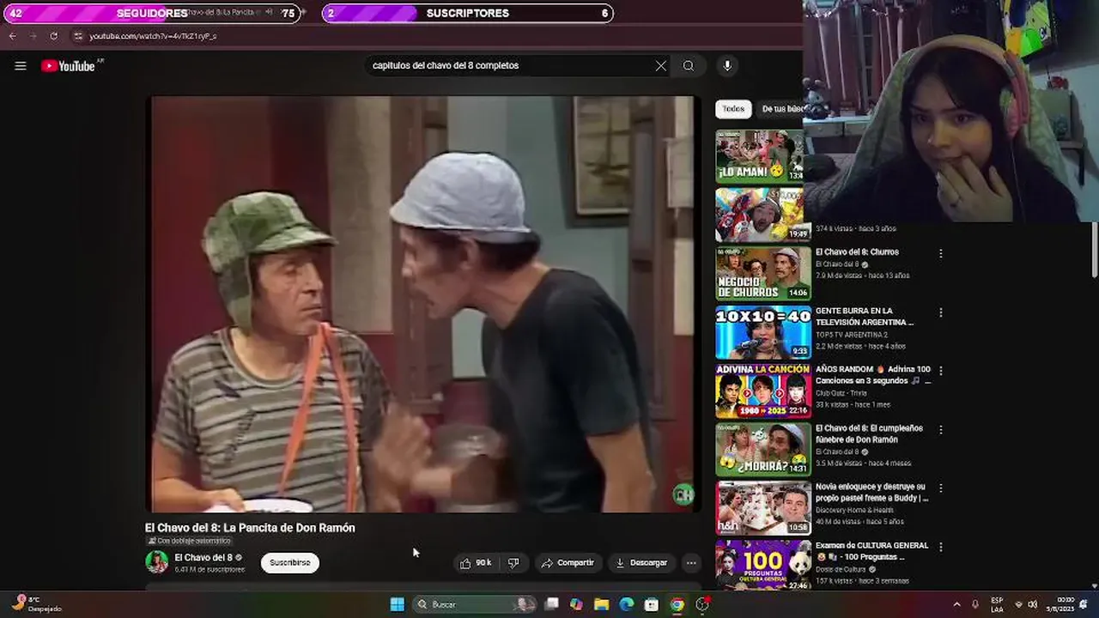Open the Task View icon on the taskbar
Viewport: 1099px width, 618px height.
coord(552,604)
